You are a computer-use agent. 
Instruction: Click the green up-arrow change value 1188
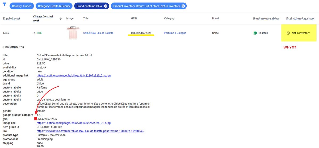pos(38,33)
